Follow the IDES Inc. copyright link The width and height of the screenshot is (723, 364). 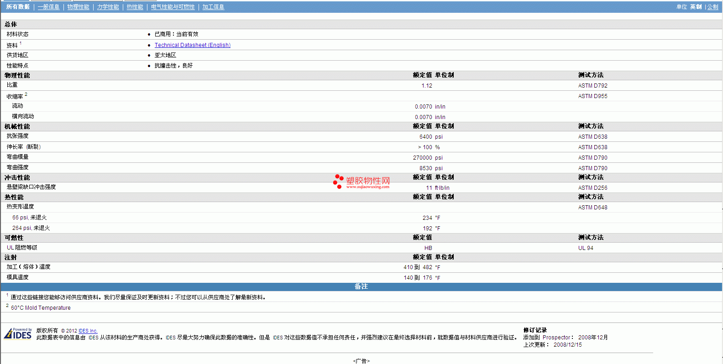pyautogui.click(x=88, y=331)
